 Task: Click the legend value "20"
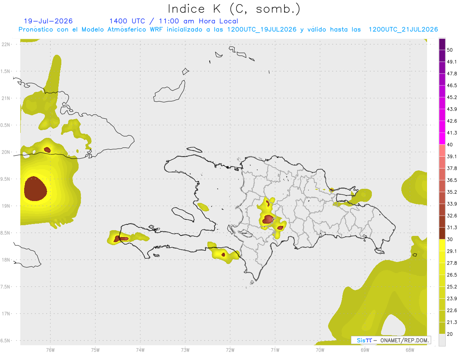450,334
